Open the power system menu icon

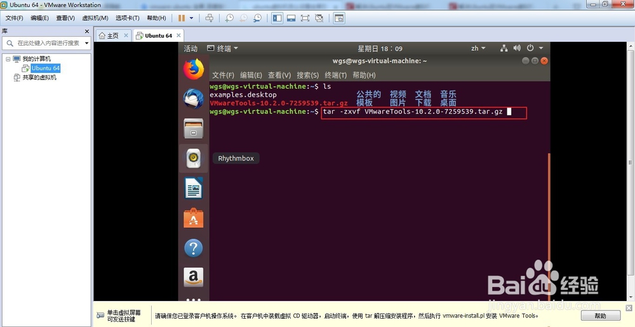tap(530, 48)
